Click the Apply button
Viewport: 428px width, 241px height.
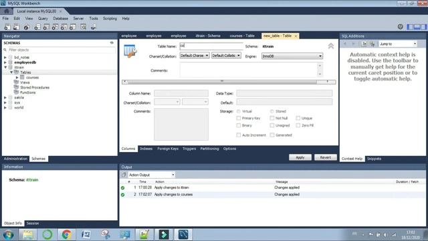pyautogui.click(x=300, y=157)
